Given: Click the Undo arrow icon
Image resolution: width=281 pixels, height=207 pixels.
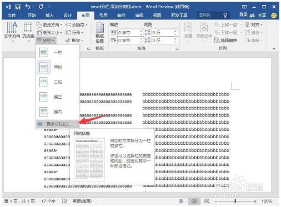Looking at the screenshot, I should tap(28, 7).
